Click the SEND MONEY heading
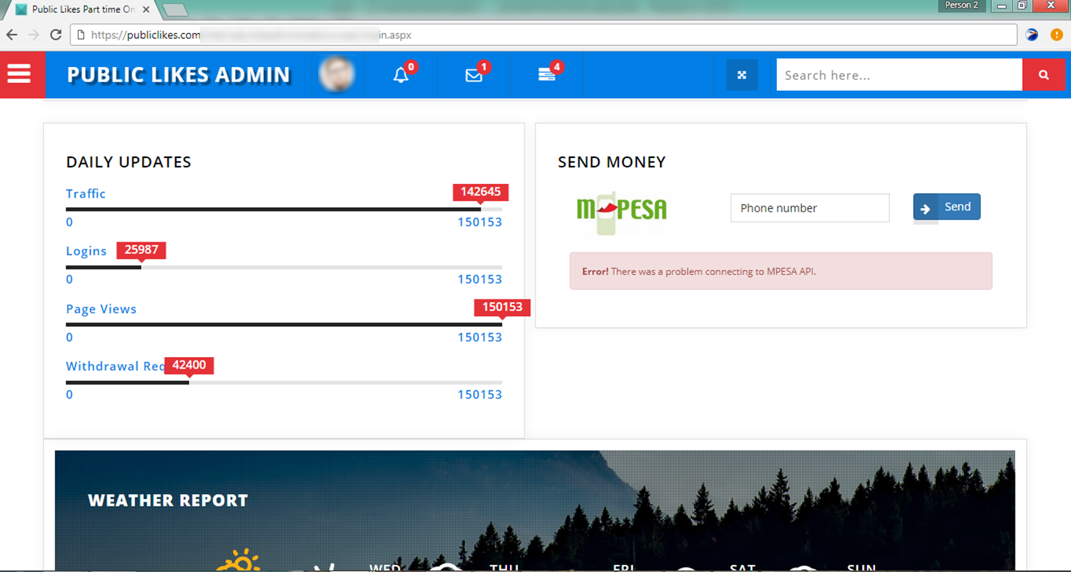The height and width of the screenshot is (572, 1071). tap(612, 162)
